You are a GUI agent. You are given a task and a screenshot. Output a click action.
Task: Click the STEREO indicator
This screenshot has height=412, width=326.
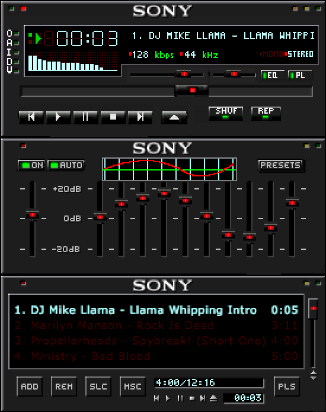(300, 54)
